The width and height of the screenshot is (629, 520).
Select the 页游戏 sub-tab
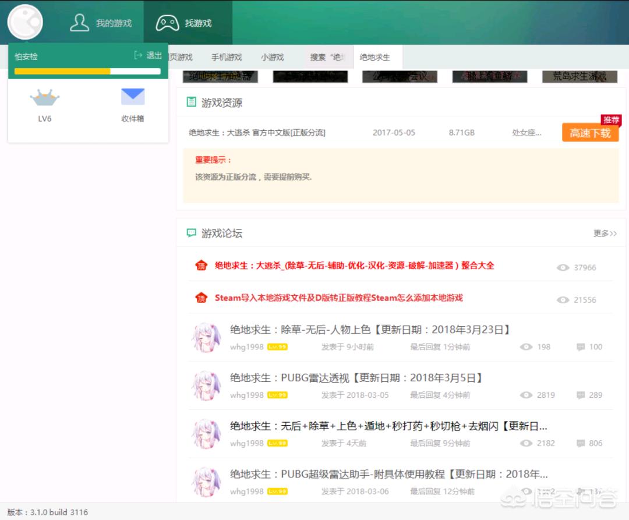pos(181,57)
